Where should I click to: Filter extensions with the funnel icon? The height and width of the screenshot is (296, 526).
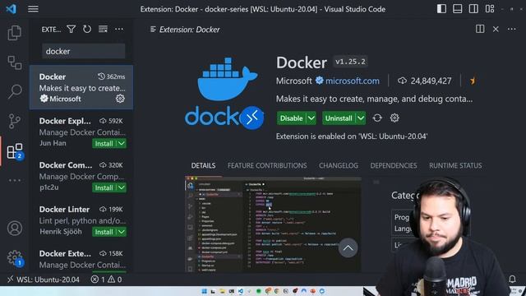[72, 30]
